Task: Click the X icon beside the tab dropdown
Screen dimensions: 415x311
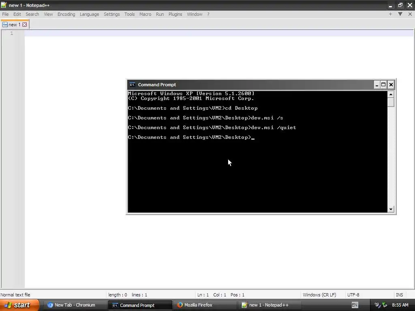Action: click(x=410, y=14)
